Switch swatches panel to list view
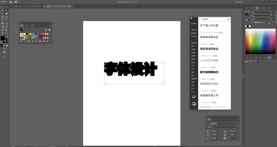The image size is (277, 147). coord(46,30)
